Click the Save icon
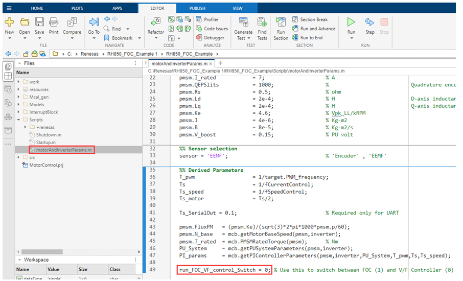This screenshot has height=281, width=463. [x=39, y=22]
